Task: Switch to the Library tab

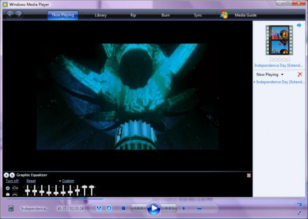Action: (x=101, y=15)
